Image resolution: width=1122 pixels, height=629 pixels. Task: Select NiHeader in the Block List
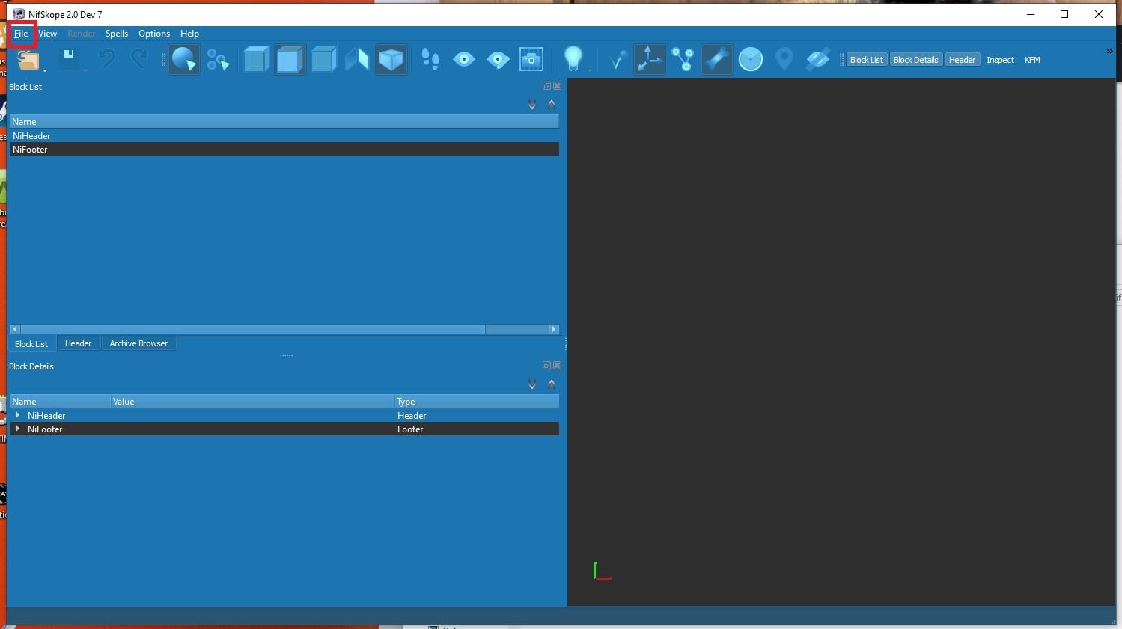[284, 136]
